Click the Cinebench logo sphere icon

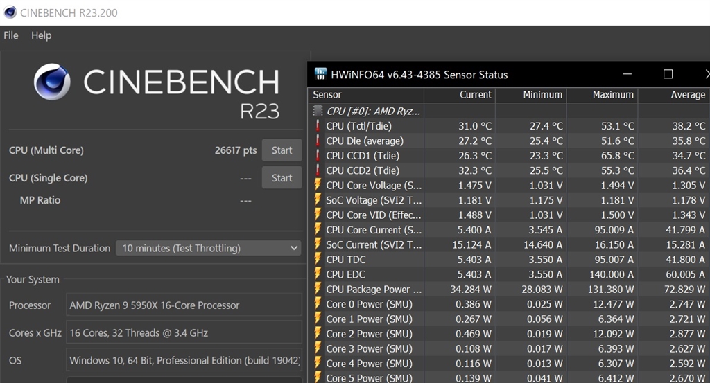pyautogui.click(x=52, y=82)
